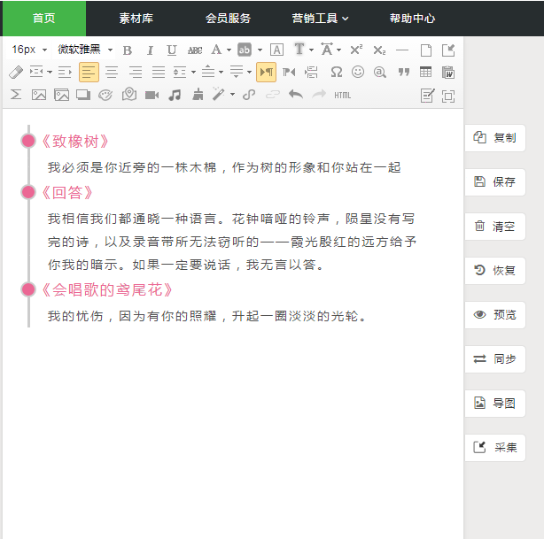Image resolution: width=544 pixels, height=539 pixels.
Task: Click the 《回答》 heading text
Action: pyautogui.click(x=67, y=192)
